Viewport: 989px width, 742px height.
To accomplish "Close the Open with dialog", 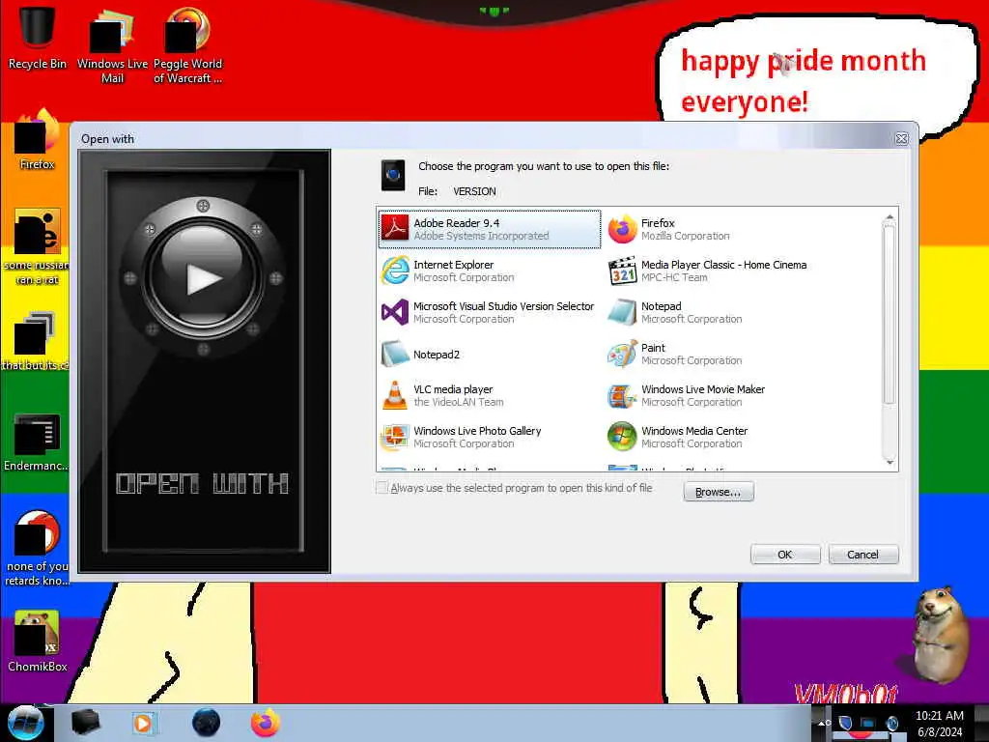I will coord(901,139).
